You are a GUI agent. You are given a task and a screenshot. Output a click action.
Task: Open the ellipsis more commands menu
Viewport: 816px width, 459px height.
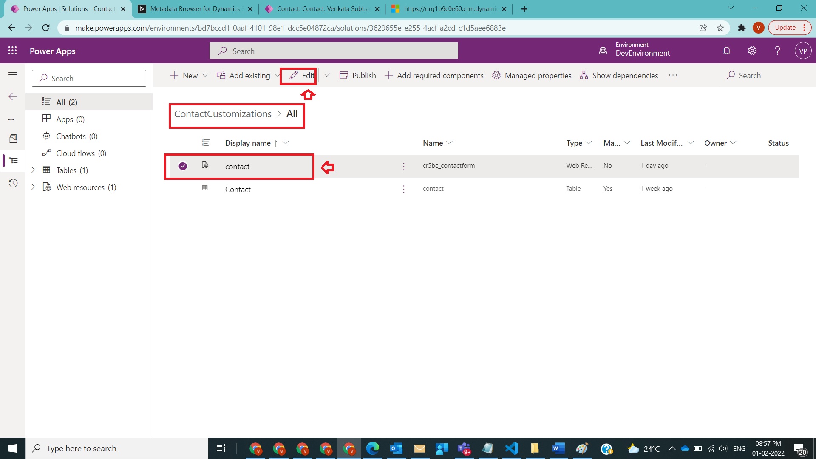coord(673,75)
